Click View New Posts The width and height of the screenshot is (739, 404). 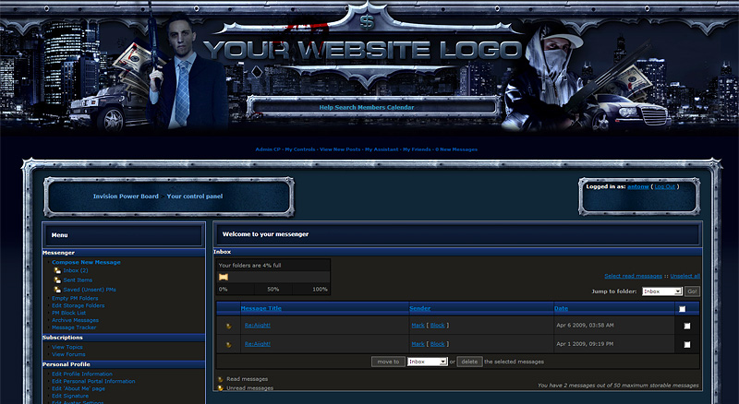pos(340,149)
